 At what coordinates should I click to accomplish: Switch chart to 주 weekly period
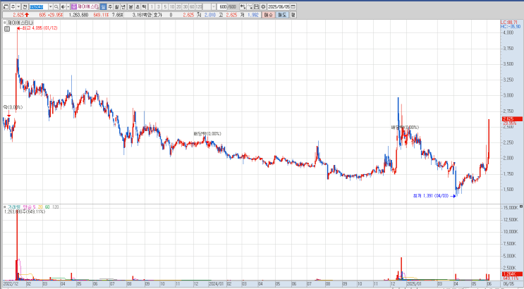(x=110, y=6)
